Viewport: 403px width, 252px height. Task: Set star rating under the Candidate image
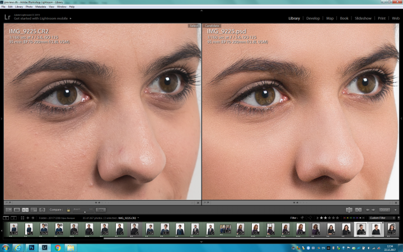(300, 203)
